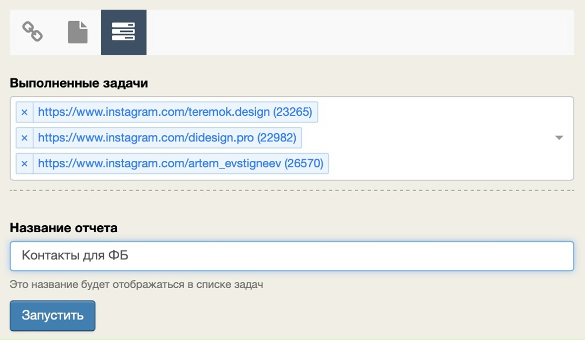This screenshot has width=585, height=340.
Task: Switch to the document file icon tab
Action: pyautogui.click(x=78, y=32)
